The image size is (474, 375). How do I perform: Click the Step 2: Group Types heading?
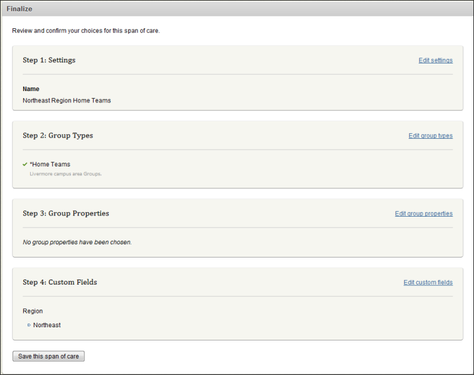tap(58, 136)
